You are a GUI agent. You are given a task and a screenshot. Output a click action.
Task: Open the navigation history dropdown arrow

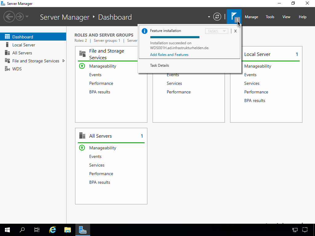pyautogui.click(x=27, y=17)
